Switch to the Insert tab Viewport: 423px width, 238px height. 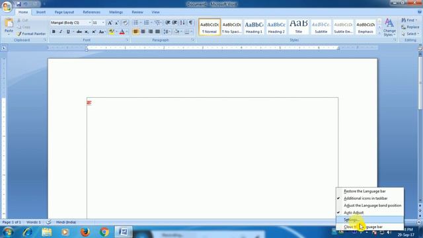41,12
